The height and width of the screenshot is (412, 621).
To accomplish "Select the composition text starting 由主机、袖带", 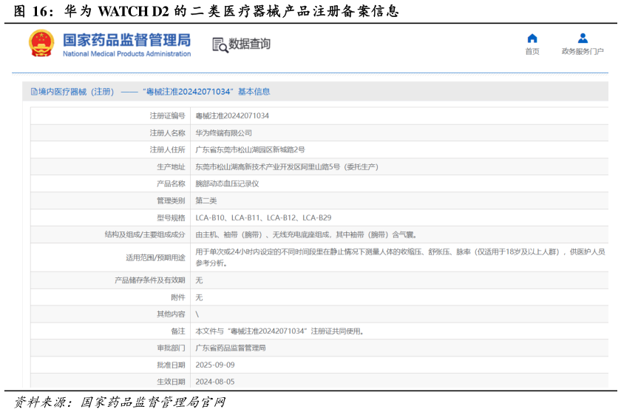I will click(x=306, y=235).
